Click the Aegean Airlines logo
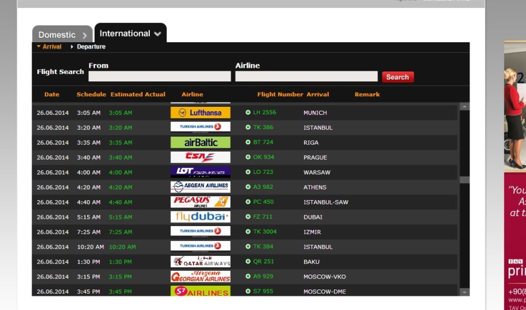This screenshot has height=310, width=526. (x=200, y=187)
